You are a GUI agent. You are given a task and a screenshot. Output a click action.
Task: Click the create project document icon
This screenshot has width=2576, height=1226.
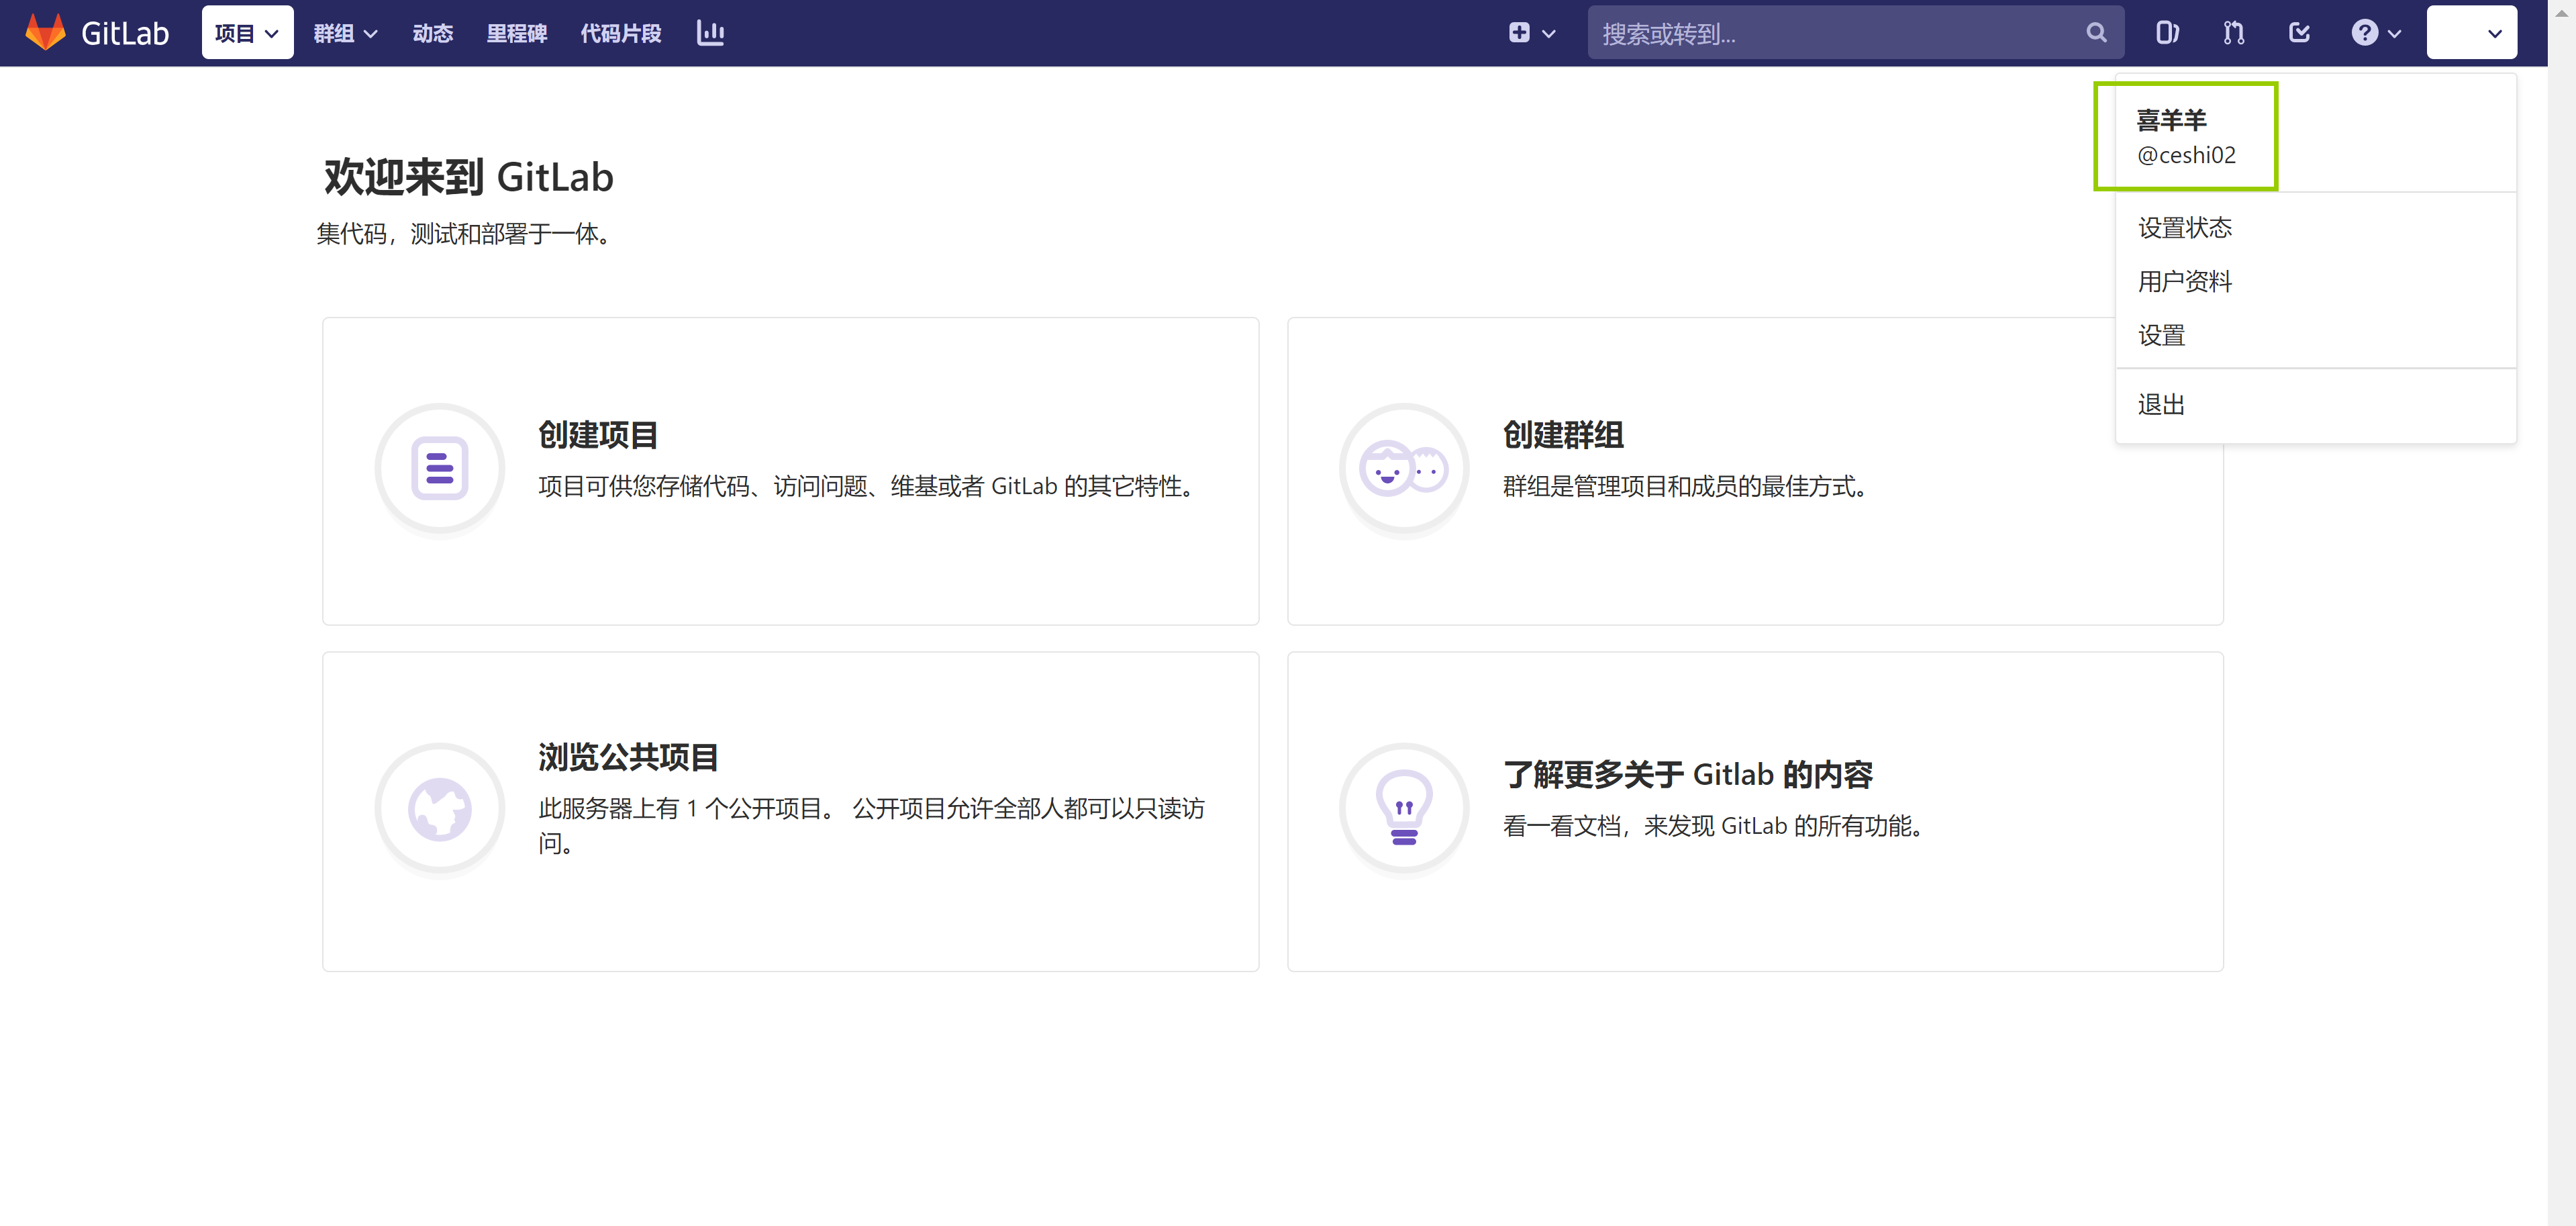click(x=440, y=468)
